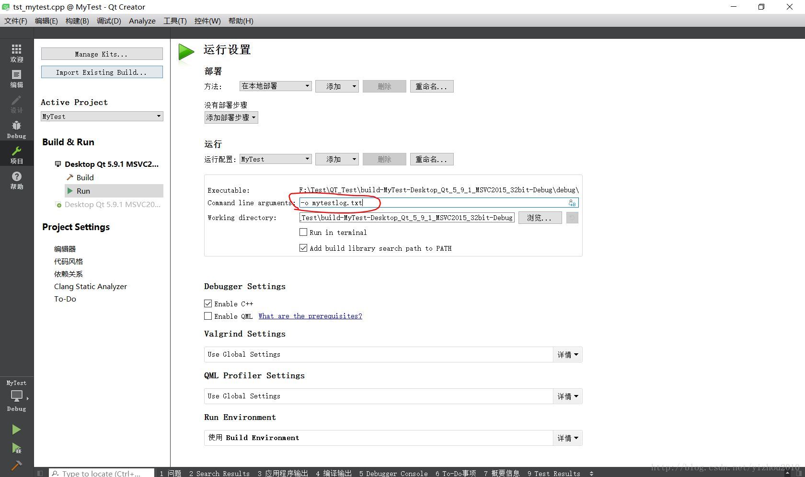Open Projects (项目) mode

coord(17,155)
